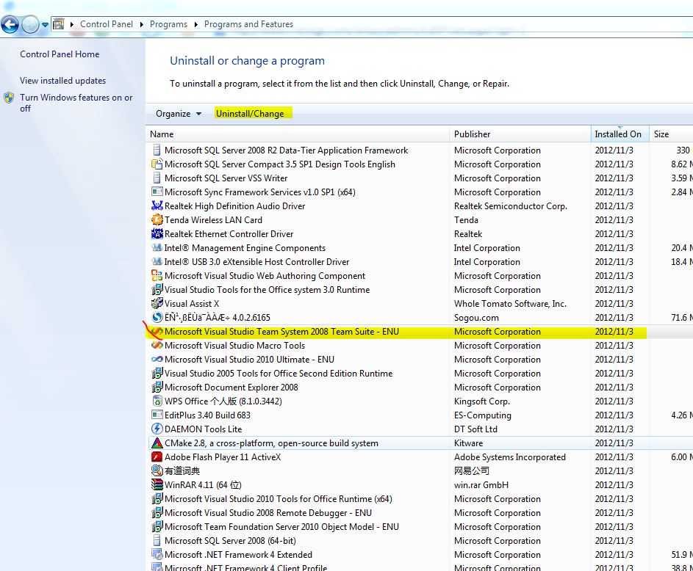Image resolution: width=693 pixels, height=571 pixels.
Task: Select Programs and Features breadcrumb
Action: coord(248,24)
